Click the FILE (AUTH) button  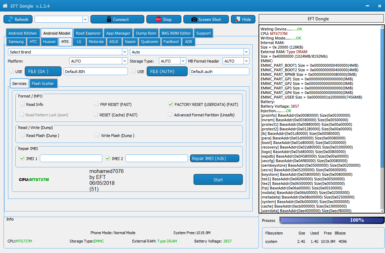167,72
